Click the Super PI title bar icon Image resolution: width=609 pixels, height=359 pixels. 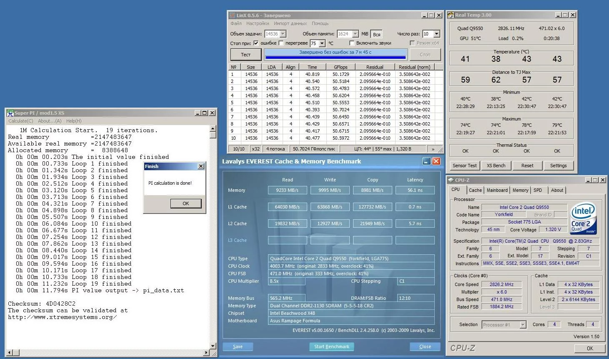click(10, 113)
